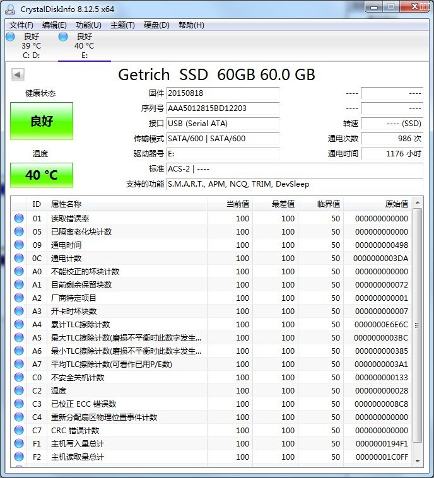This screenshot has height=478, width=434.
Task: Click the status icon for A6 row
Action: (19, 351)
